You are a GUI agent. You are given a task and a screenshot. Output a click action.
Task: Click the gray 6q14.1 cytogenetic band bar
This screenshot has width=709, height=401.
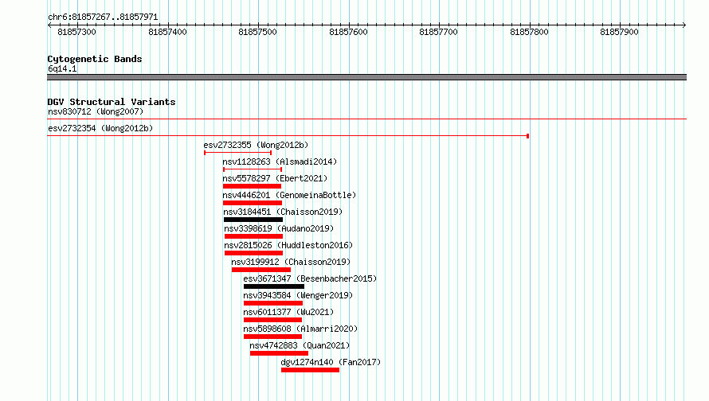click(x=366, y=77)
